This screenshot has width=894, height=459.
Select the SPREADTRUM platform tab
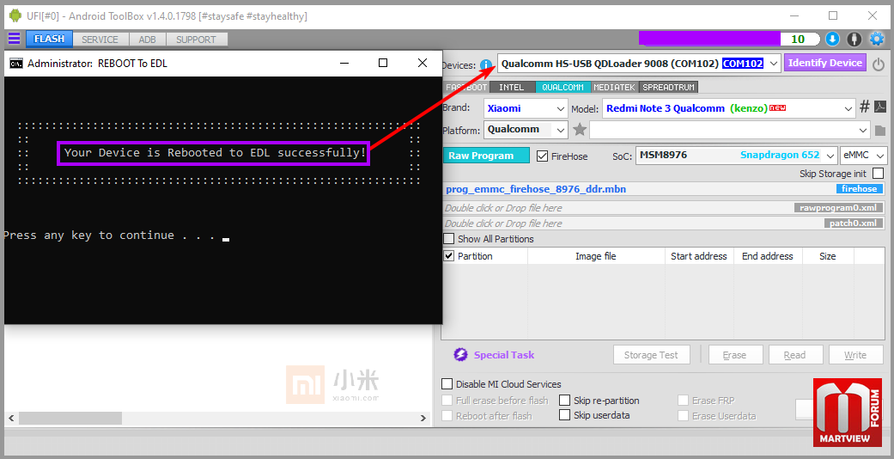668,88
